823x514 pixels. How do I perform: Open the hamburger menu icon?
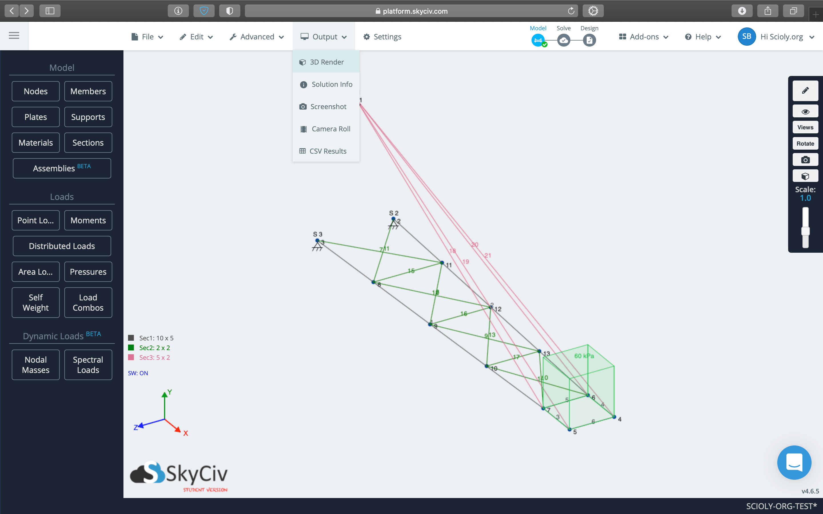pos(14,36)
